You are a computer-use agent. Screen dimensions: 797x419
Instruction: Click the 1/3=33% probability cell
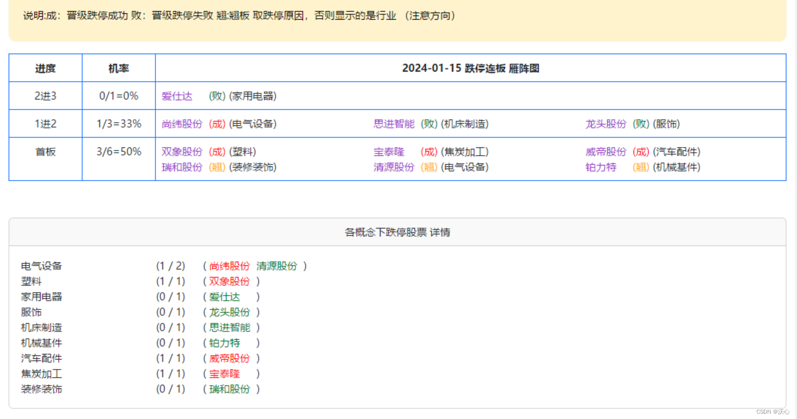(x=119, y=124)
